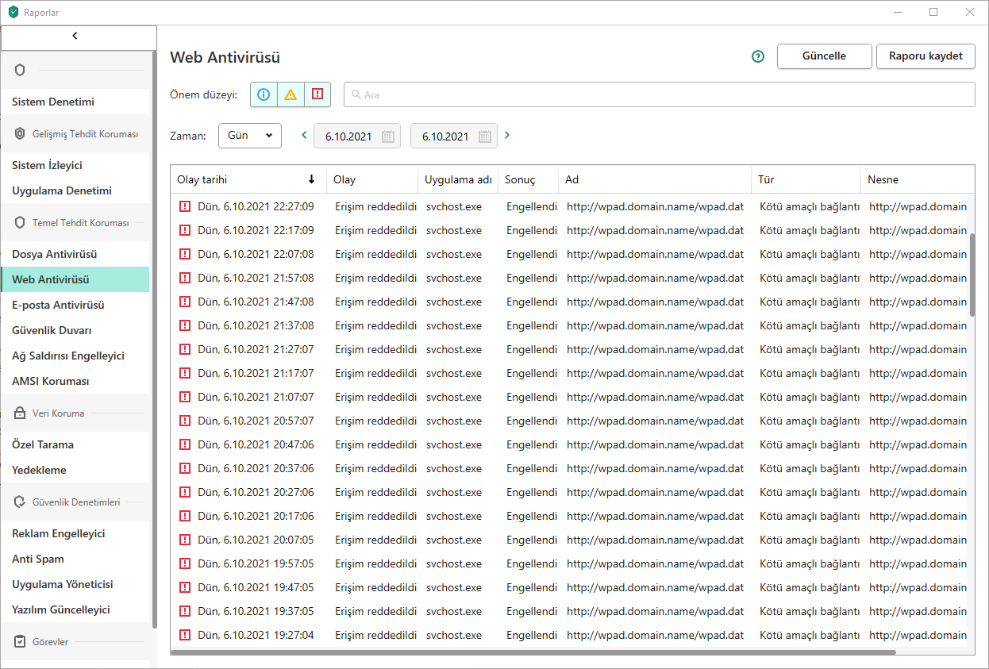
Task: Sort by the Olay tarihi column header
Action: [246, 179]
